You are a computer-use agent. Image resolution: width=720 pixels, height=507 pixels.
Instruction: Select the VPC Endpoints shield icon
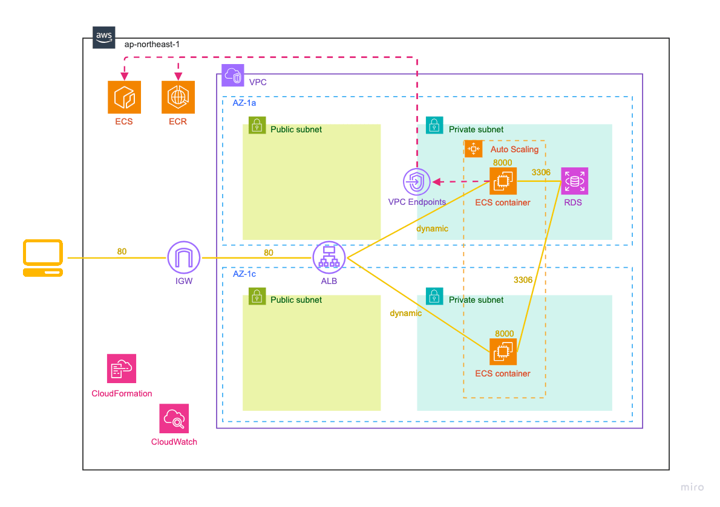click(416, 182)
